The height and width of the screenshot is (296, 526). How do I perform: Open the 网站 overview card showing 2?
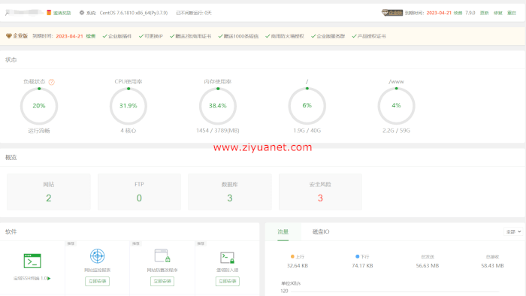click(x=49, y=192)
